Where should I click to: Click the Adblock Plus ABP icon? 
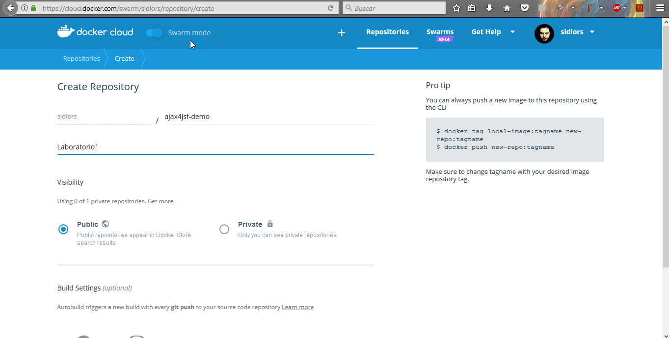tap(617, 8)
